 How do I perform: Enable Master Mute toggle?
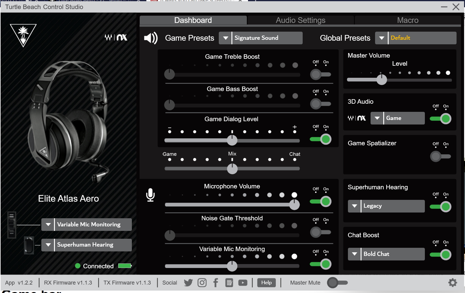click(x=338, y=283)
